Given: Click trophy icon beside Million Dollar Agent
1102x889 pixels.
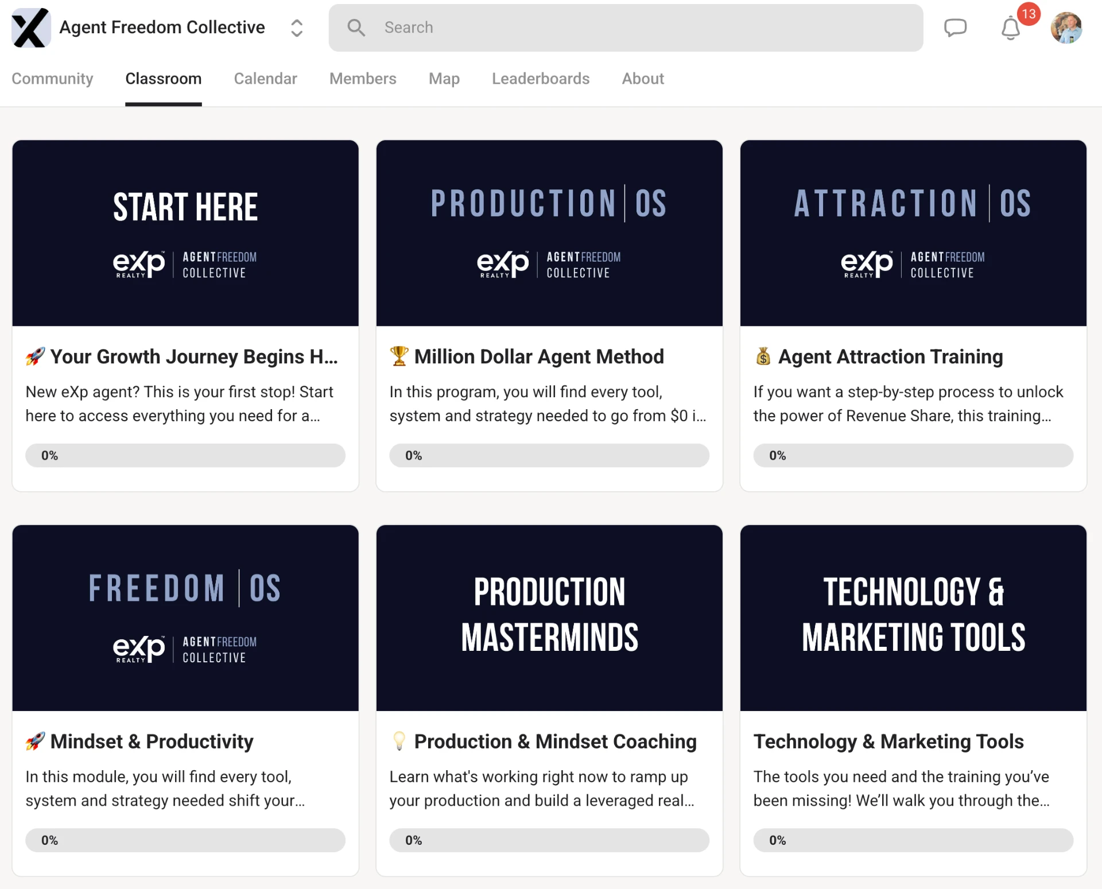Looking at the screenshot, I should tap(399, 356).
